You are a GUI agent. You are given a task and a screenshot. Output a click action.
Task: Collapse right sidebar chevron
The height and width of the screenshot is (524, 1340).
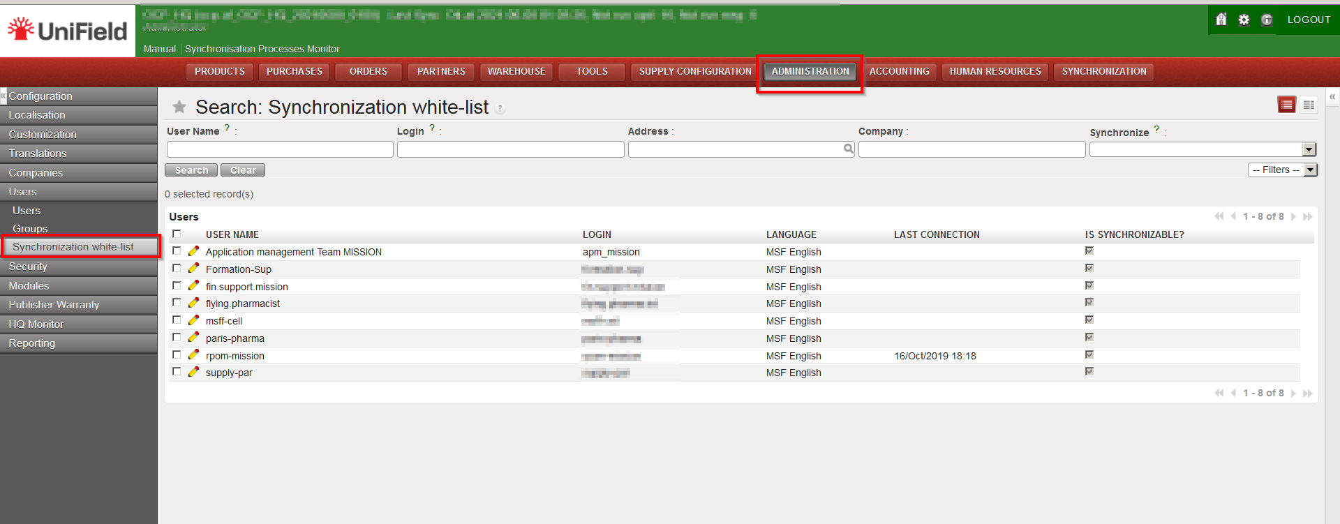1332,96
